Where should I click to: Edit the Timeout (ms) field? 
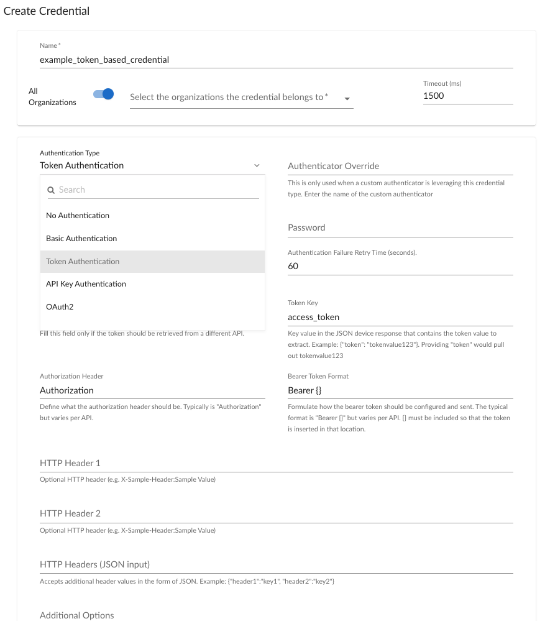(x=467, y=96)
